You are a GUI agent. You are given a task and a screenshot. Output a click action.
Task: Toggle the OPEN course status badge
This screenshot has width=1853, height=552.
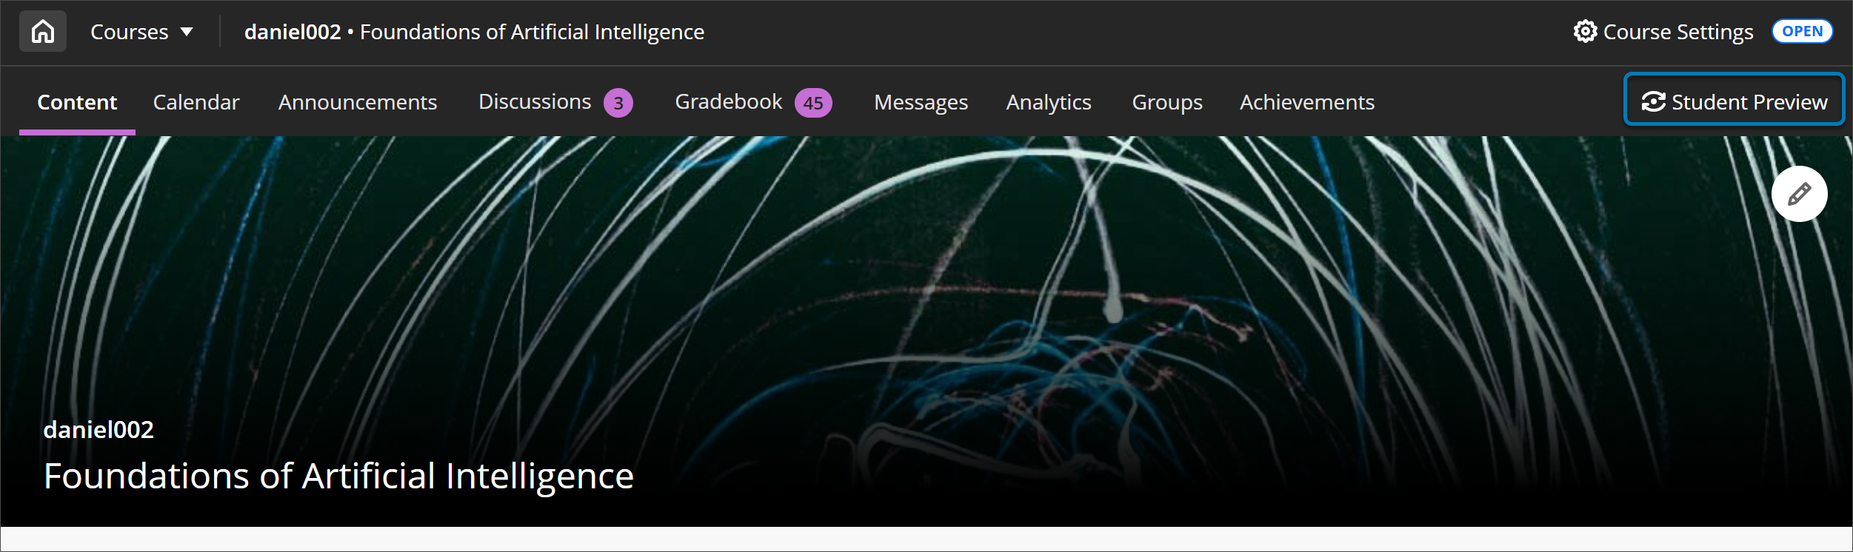click(x=1801, y=32)
